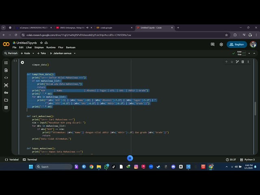Open the Sisipkan menu

coord(39,48)
